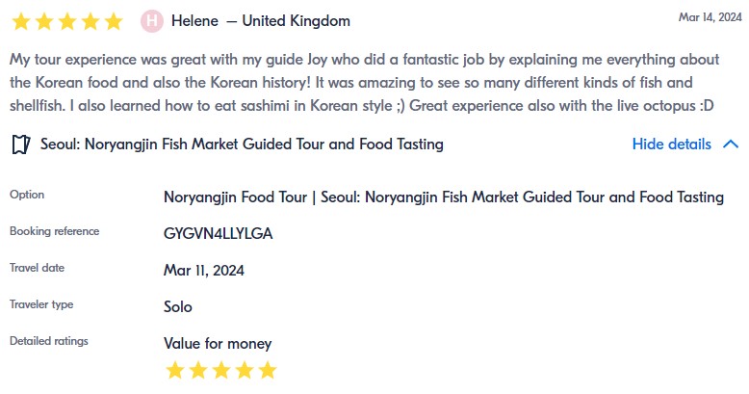
Task: Open the Noryangjin Fish Market tour title link
Action: pos(242,144)
